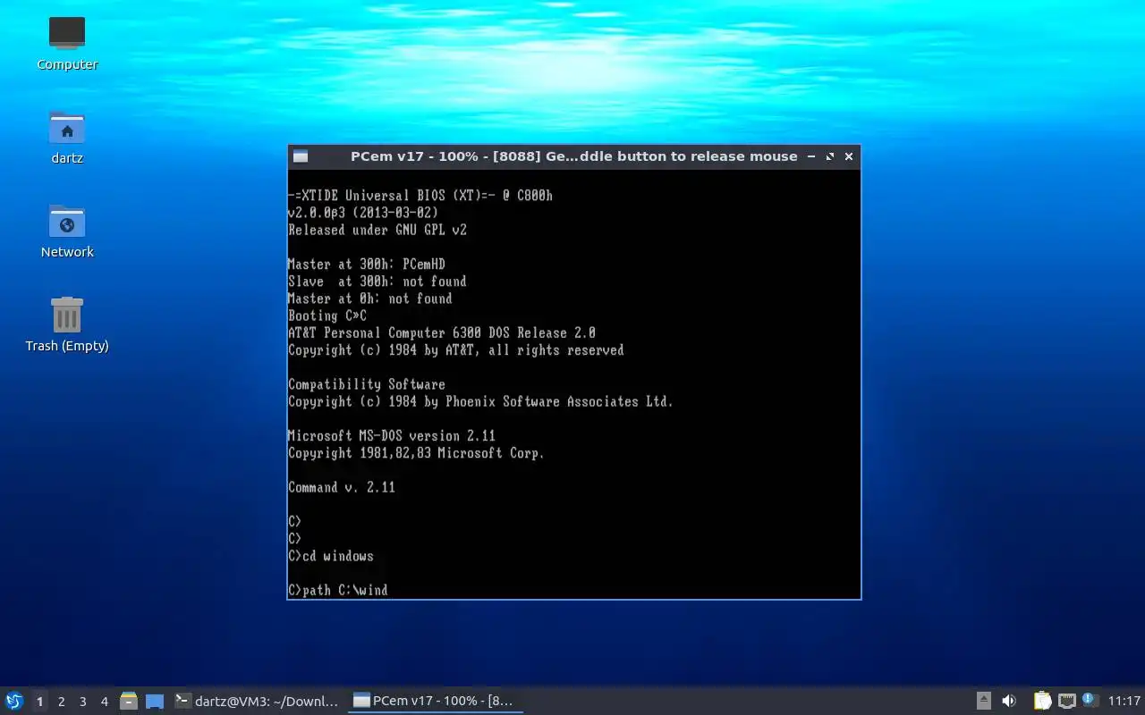Open the volume speaker tray icon
The width and height of the screenshot is (1145, 715).
tap(1009, 701)
